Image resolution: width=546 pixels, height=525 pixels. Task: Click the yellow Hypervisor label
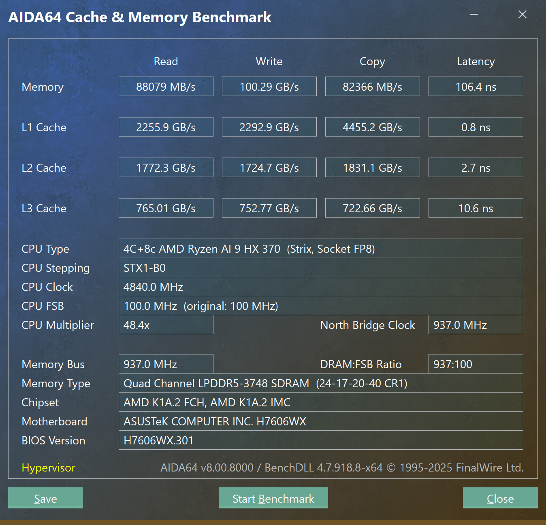pyautogui.click(x=49, y=468)
